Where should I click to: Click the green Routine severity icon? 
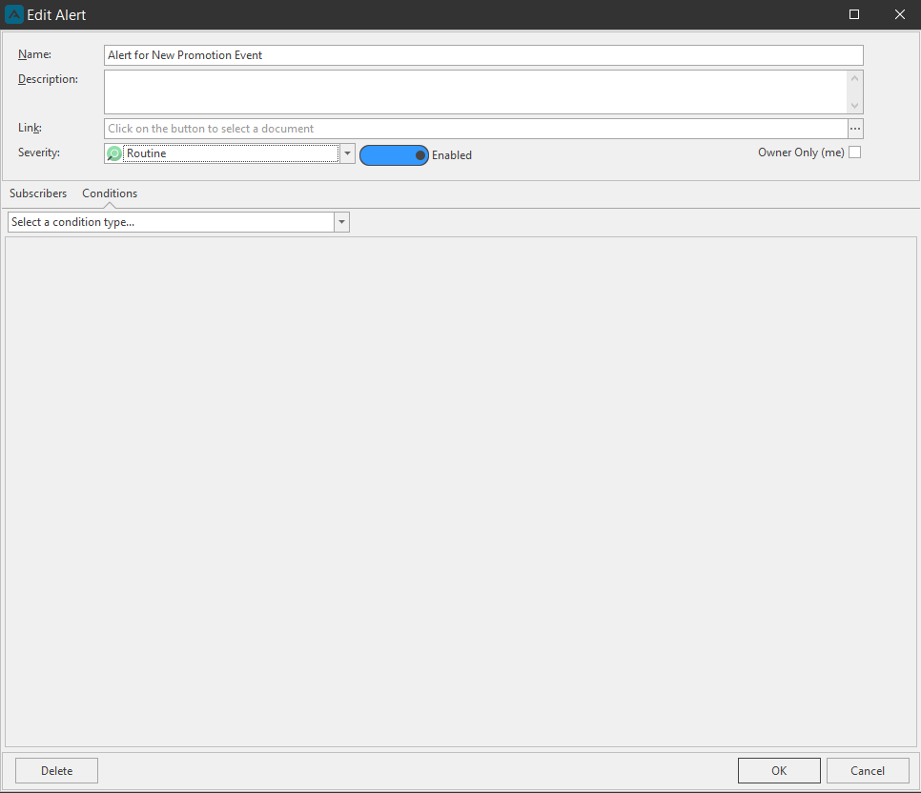[114, 153]
